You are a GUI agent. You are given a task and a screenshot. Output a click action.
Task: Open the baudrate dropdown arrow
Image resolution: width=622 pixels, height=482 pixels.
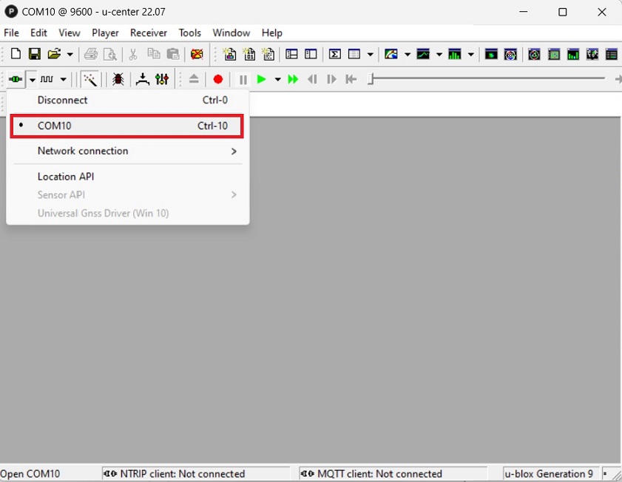(64, 79)
